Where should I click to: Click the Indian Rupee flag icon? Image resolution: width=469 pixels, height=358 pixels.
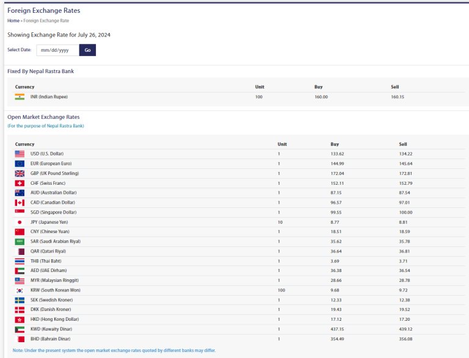(x=20, y=97)
